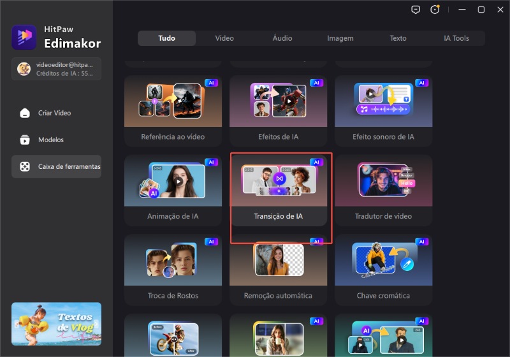
Task: Click AI badge on Efeitos de IA card
Action: coord(316,83)
